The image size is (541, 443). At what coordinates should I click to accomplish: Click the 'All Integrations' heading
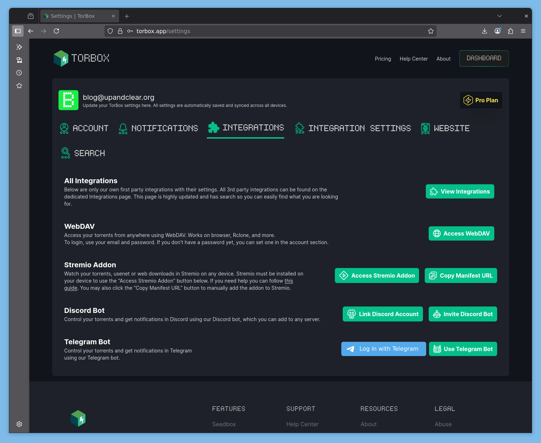91,181
